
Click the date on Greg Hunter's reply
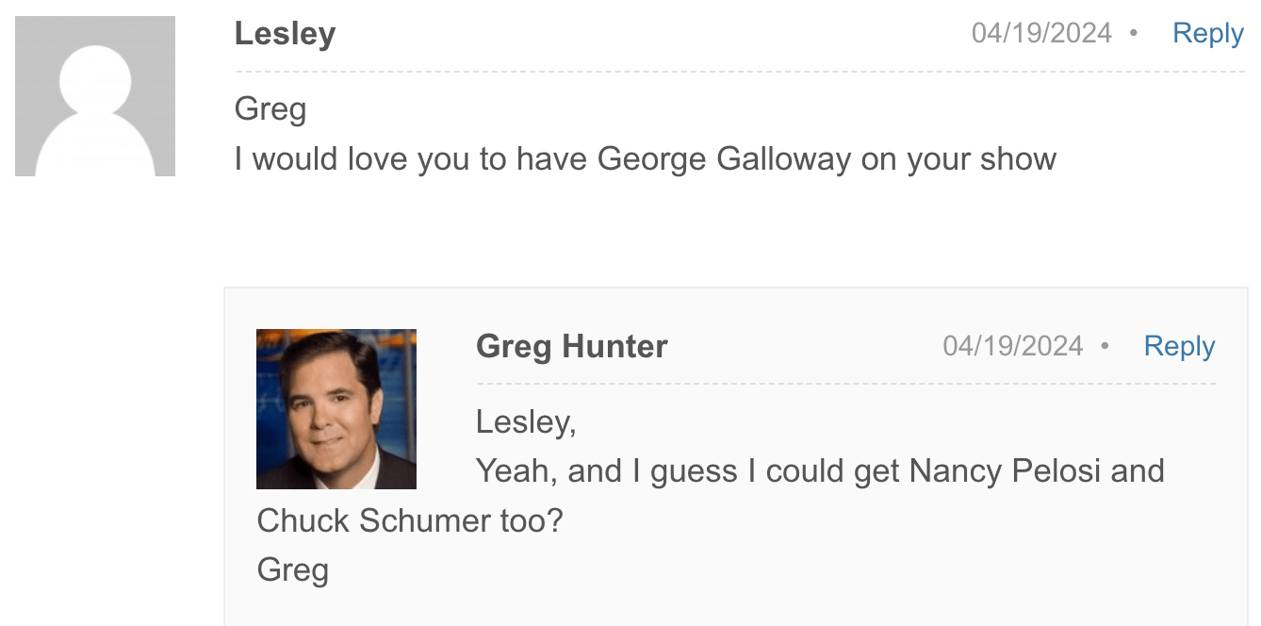coord(1012,346)
